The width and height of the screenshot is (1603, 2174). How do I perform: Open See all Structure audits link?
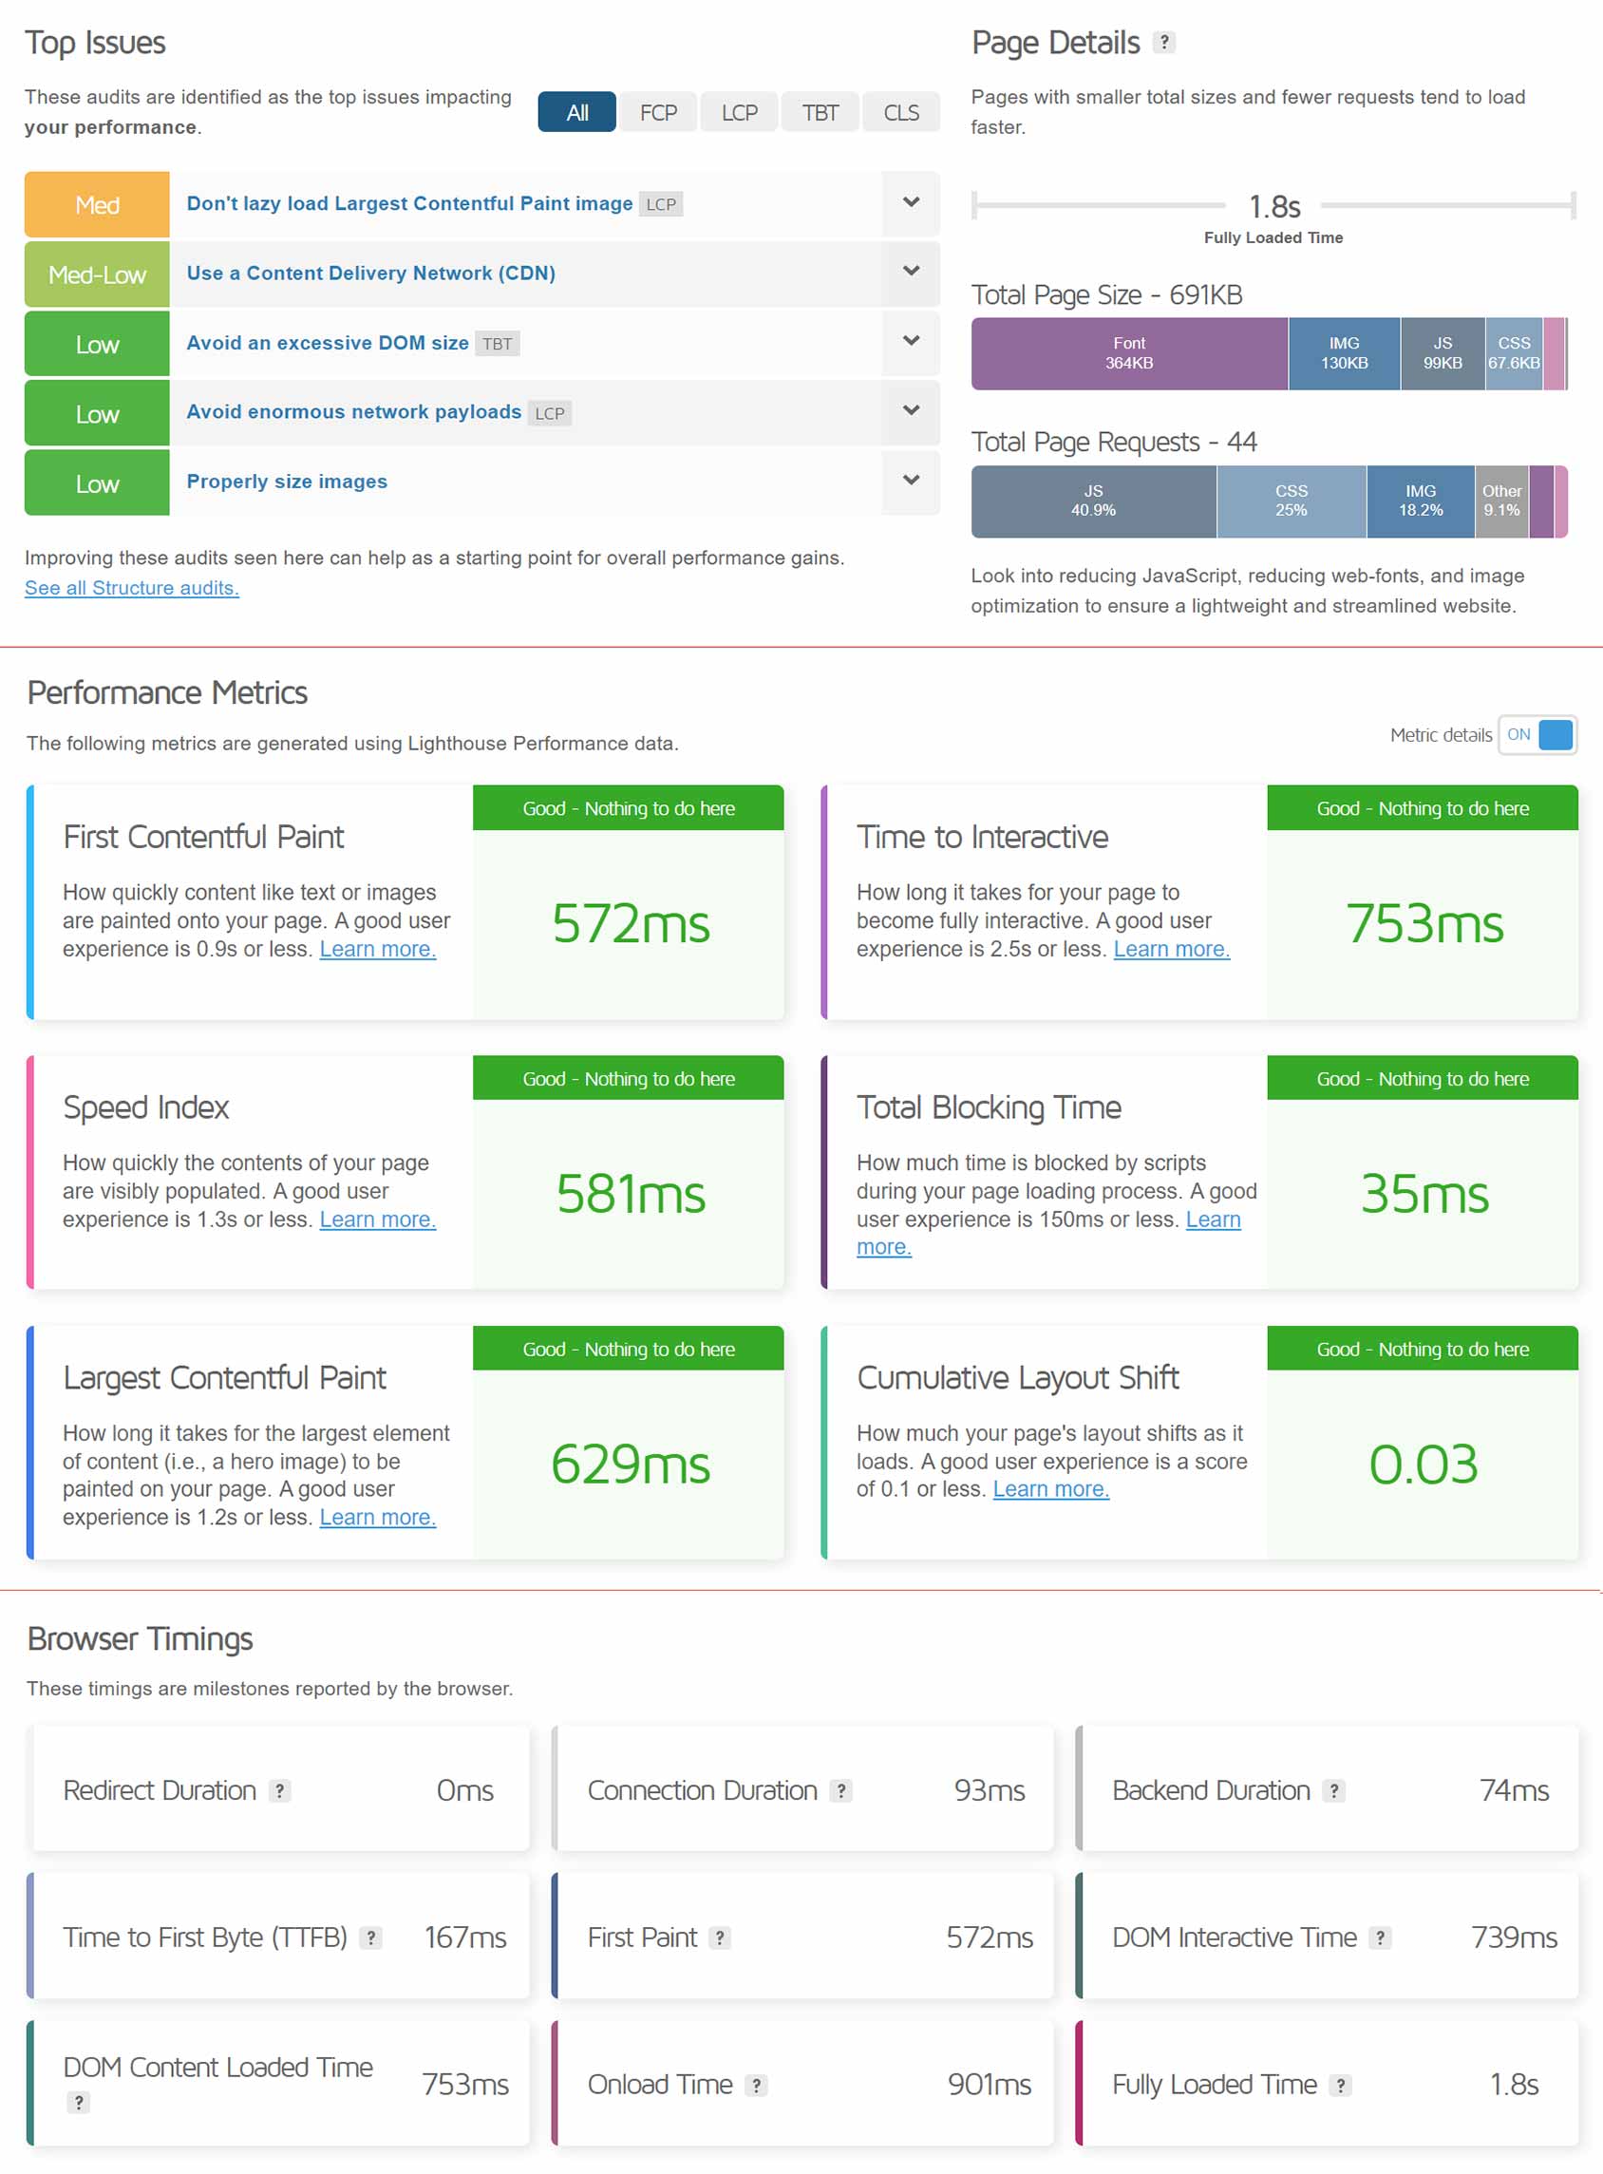click(x=132, y=588)
